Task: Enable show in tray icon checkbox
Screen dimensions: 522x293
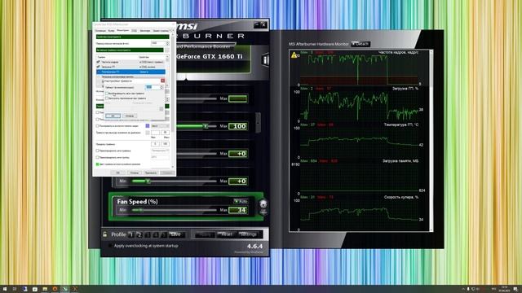Action: coord(98,126)
